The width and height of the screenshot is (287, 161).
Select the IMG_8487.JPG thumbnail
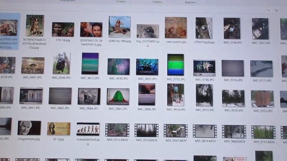[x=33, y=66]
